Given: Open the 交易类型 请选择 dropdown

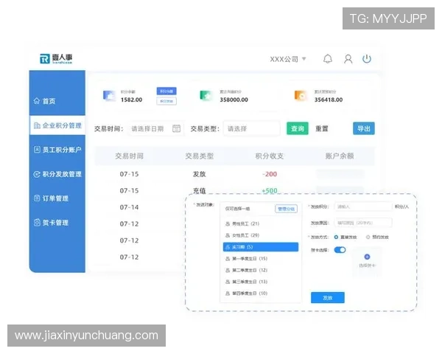Looking at the screenshot, I should pyautogui.click(x=252, y=129).
